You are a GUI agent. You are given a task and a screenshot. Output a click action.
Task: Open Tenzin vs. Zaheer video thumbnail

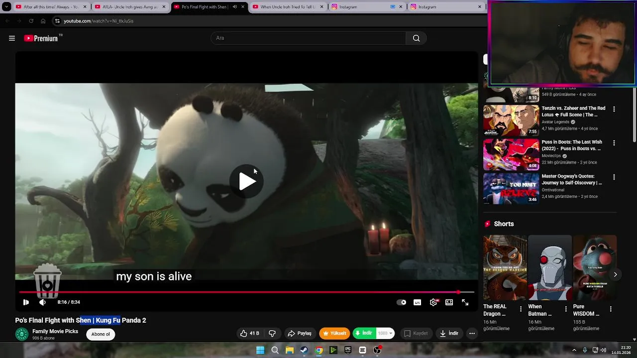tap(511, 120)
